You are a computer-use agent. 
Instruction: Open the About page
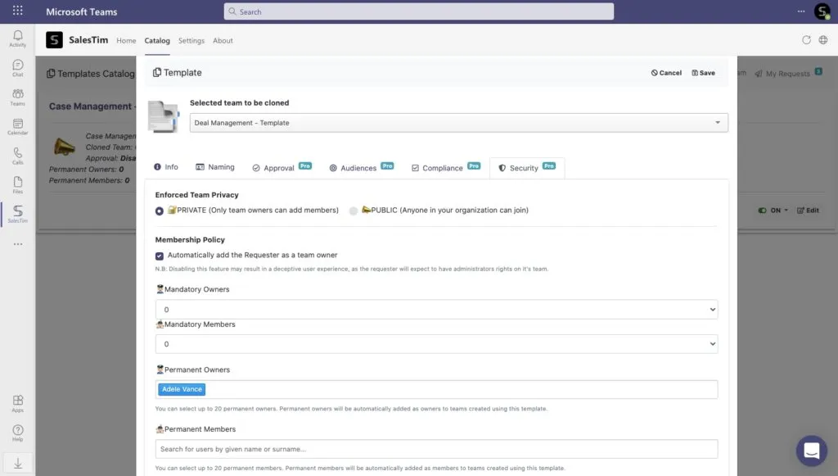(223, 41)
